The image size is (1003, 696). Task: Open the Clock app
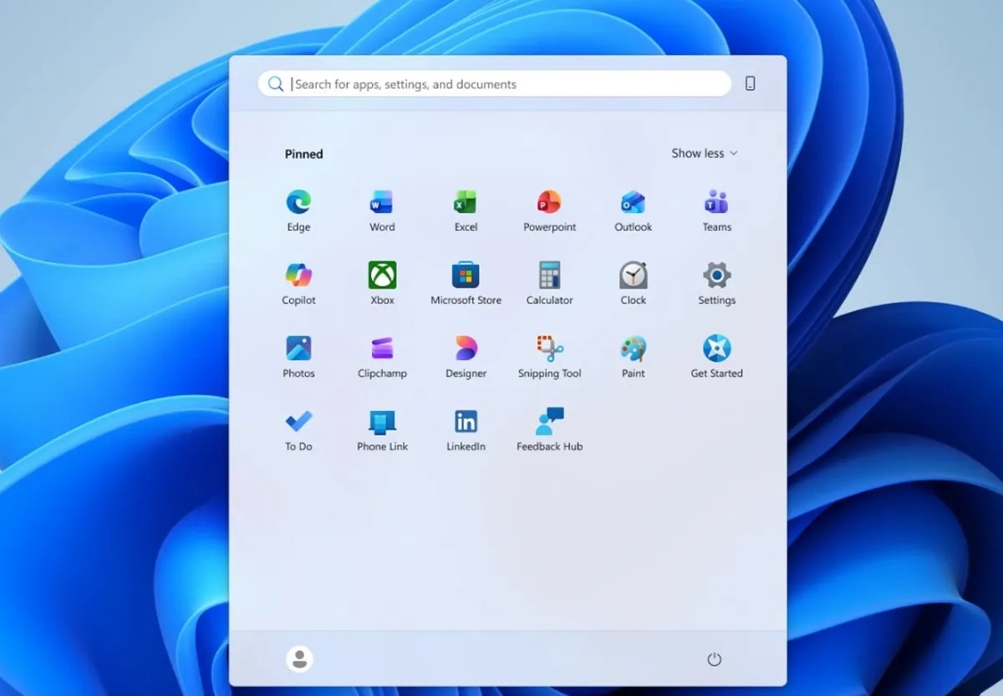pos(633,284)
